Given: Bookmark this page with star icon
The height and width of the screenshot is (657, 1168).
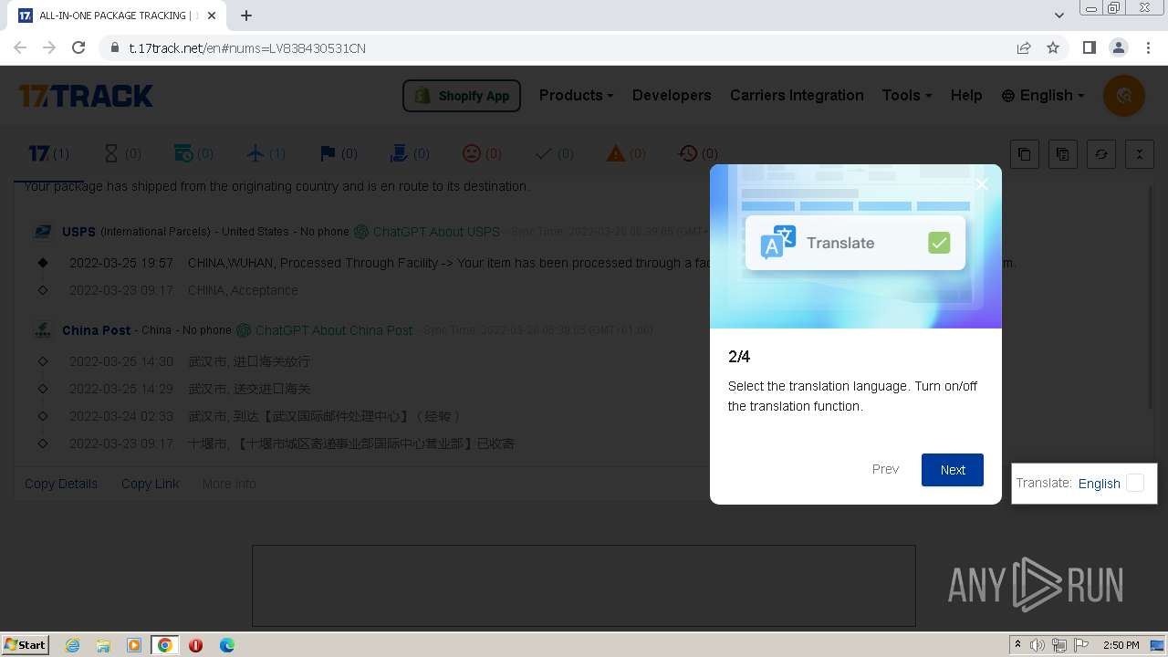Looking at the screenshot, I should (x=1053, y=47).
